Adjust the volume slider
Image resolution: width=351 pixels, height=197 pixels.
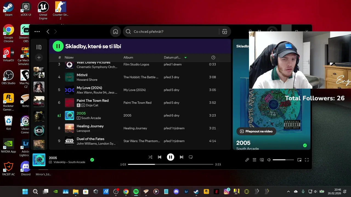283,160
